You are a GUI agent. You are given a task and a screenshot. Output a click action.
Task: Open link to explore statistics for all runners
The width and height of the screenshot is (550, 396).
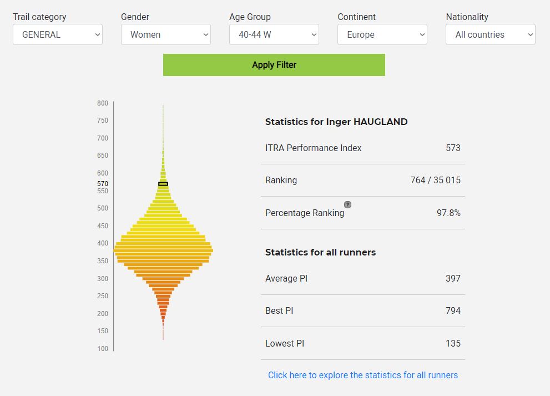363,375
